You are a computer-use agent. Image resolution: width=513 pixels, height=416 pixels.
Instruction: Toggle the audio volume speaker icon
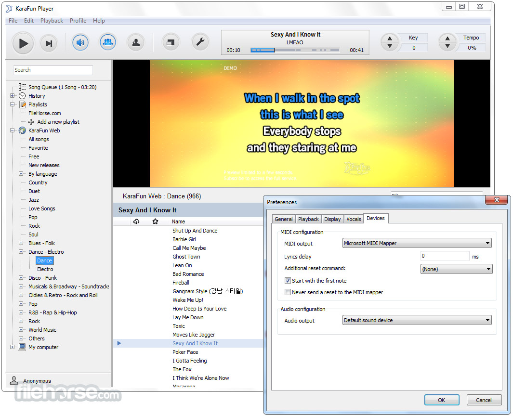click(80, 42)
